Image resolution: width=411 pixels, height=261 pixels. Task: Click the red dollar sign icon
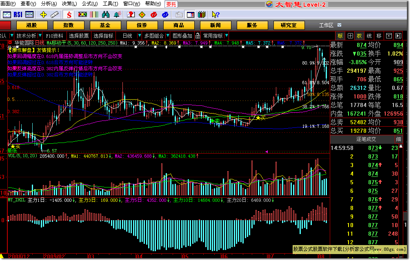[69, 15]
